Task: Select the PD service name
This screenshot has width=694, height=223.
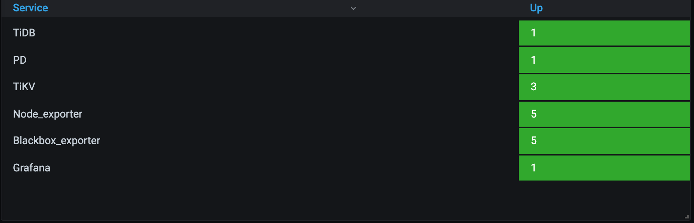Action: (20, 60)
